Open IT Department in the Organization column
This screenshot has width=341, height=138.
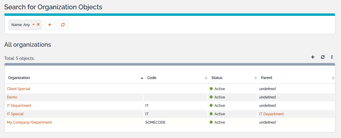pos(19,106)
